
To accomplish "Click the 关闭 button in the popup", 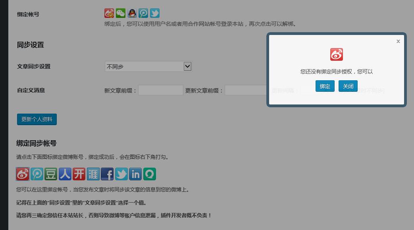I will 348,86.
